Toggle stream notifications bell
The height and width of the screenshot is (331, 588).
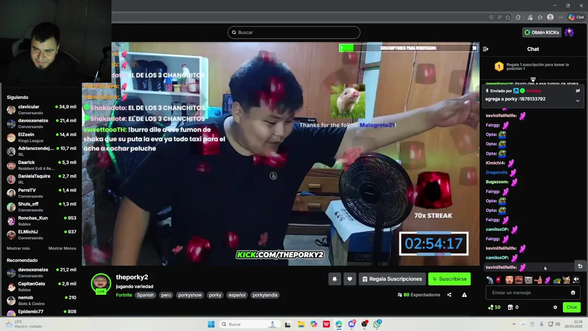coord(334,279)
